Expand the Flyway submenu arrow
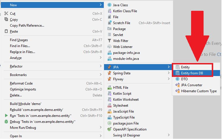Image resolution: width=222 pixels, height=139 pixels. 169,79
